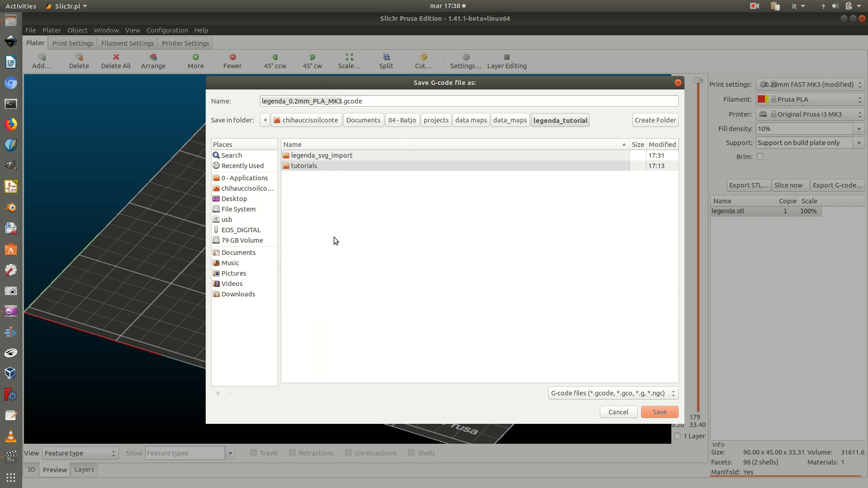The image size is (868, 488).
Task: Switch to Filament Settings tab
Action: (127, 43)
